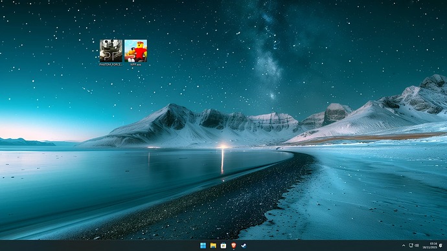Switch to the Brave browser taskbar icon

233,245
